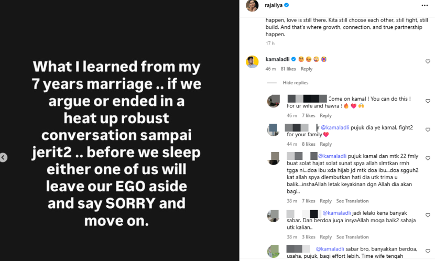
Task: See Translation for the "solat hajat" reply
Action: (352, 201)
